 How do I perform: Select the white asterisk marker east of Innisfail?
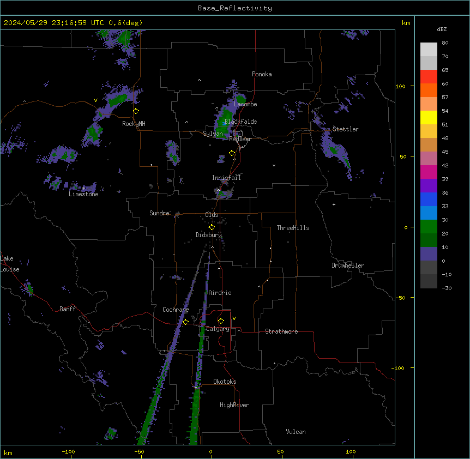point(274,165)
